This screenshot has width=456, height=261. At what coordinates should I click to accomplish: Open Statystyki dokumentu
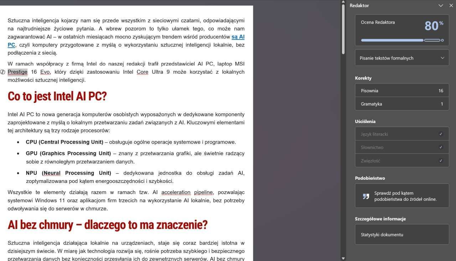(401, 235)
